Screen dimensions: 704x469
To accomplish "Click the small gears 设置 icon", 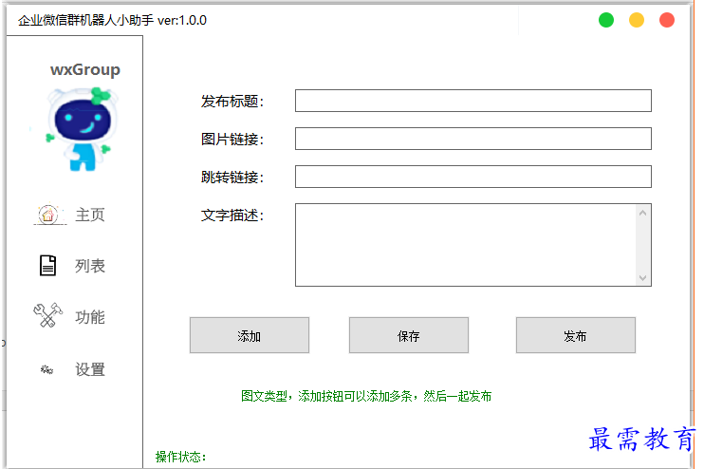I will pyautogui.click(x=46, y=369).
